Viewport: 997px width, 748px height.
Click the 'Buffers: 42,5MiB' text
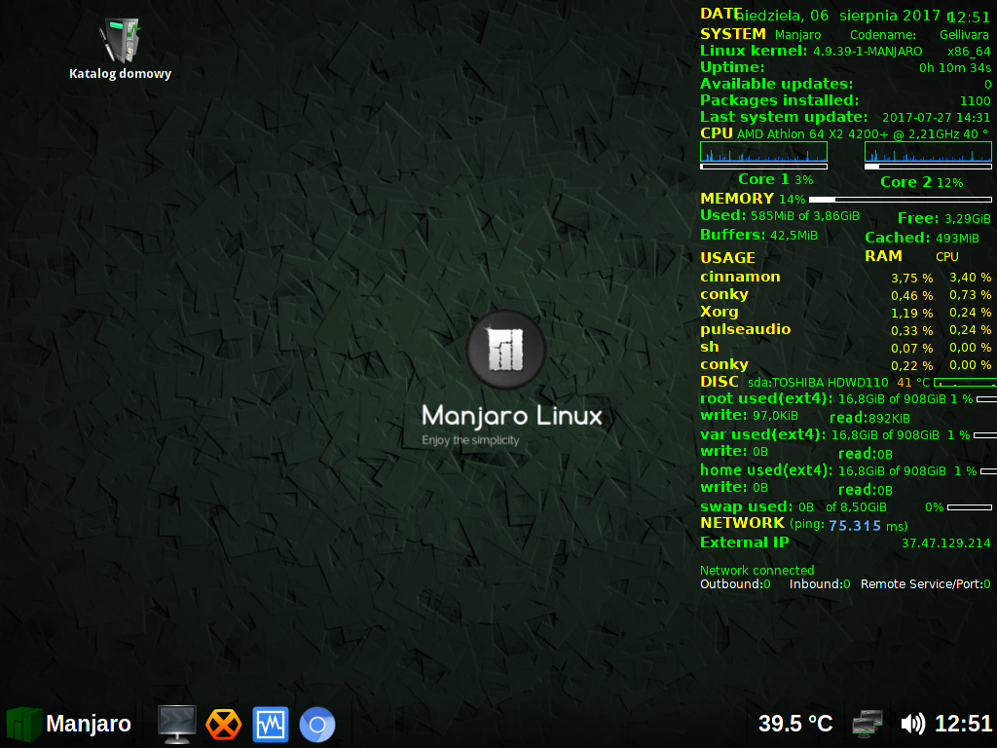pyautogui.click(x=758, y=236)
